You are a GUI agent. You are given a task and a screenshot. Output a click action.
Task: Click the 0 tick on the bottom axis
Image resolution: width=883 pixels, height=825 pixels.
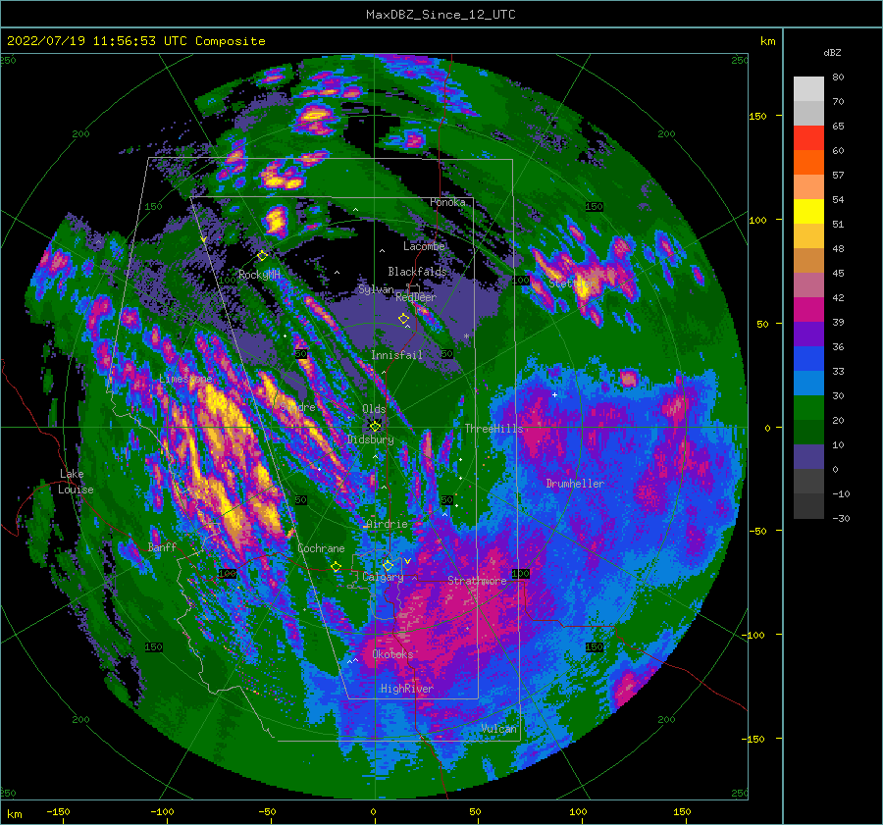(x=373, y=811)
